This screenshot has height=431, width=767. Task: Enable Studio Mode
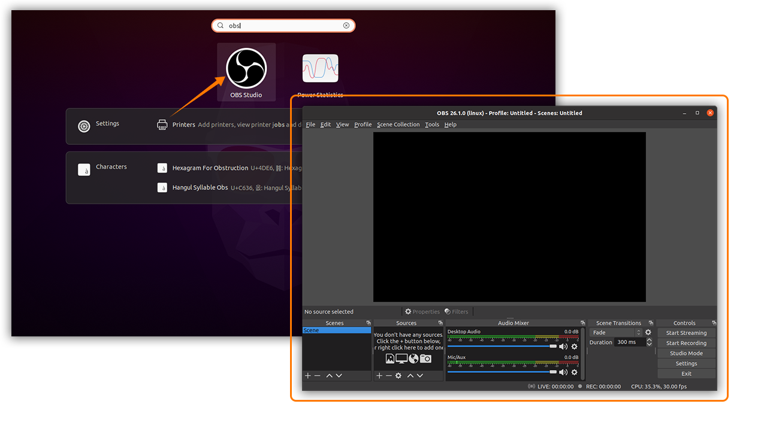[687, 353]
